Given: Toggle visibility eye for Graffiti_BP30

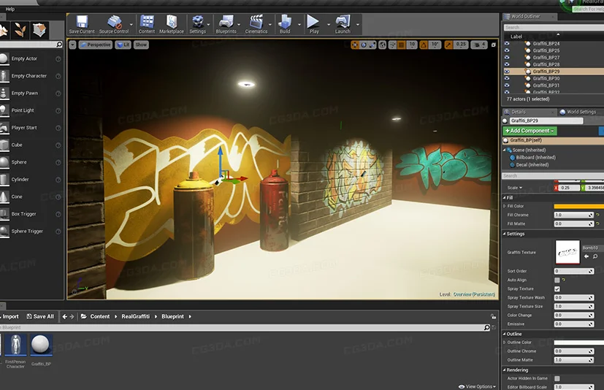Looking at the screenshot, I should (507, 78).
